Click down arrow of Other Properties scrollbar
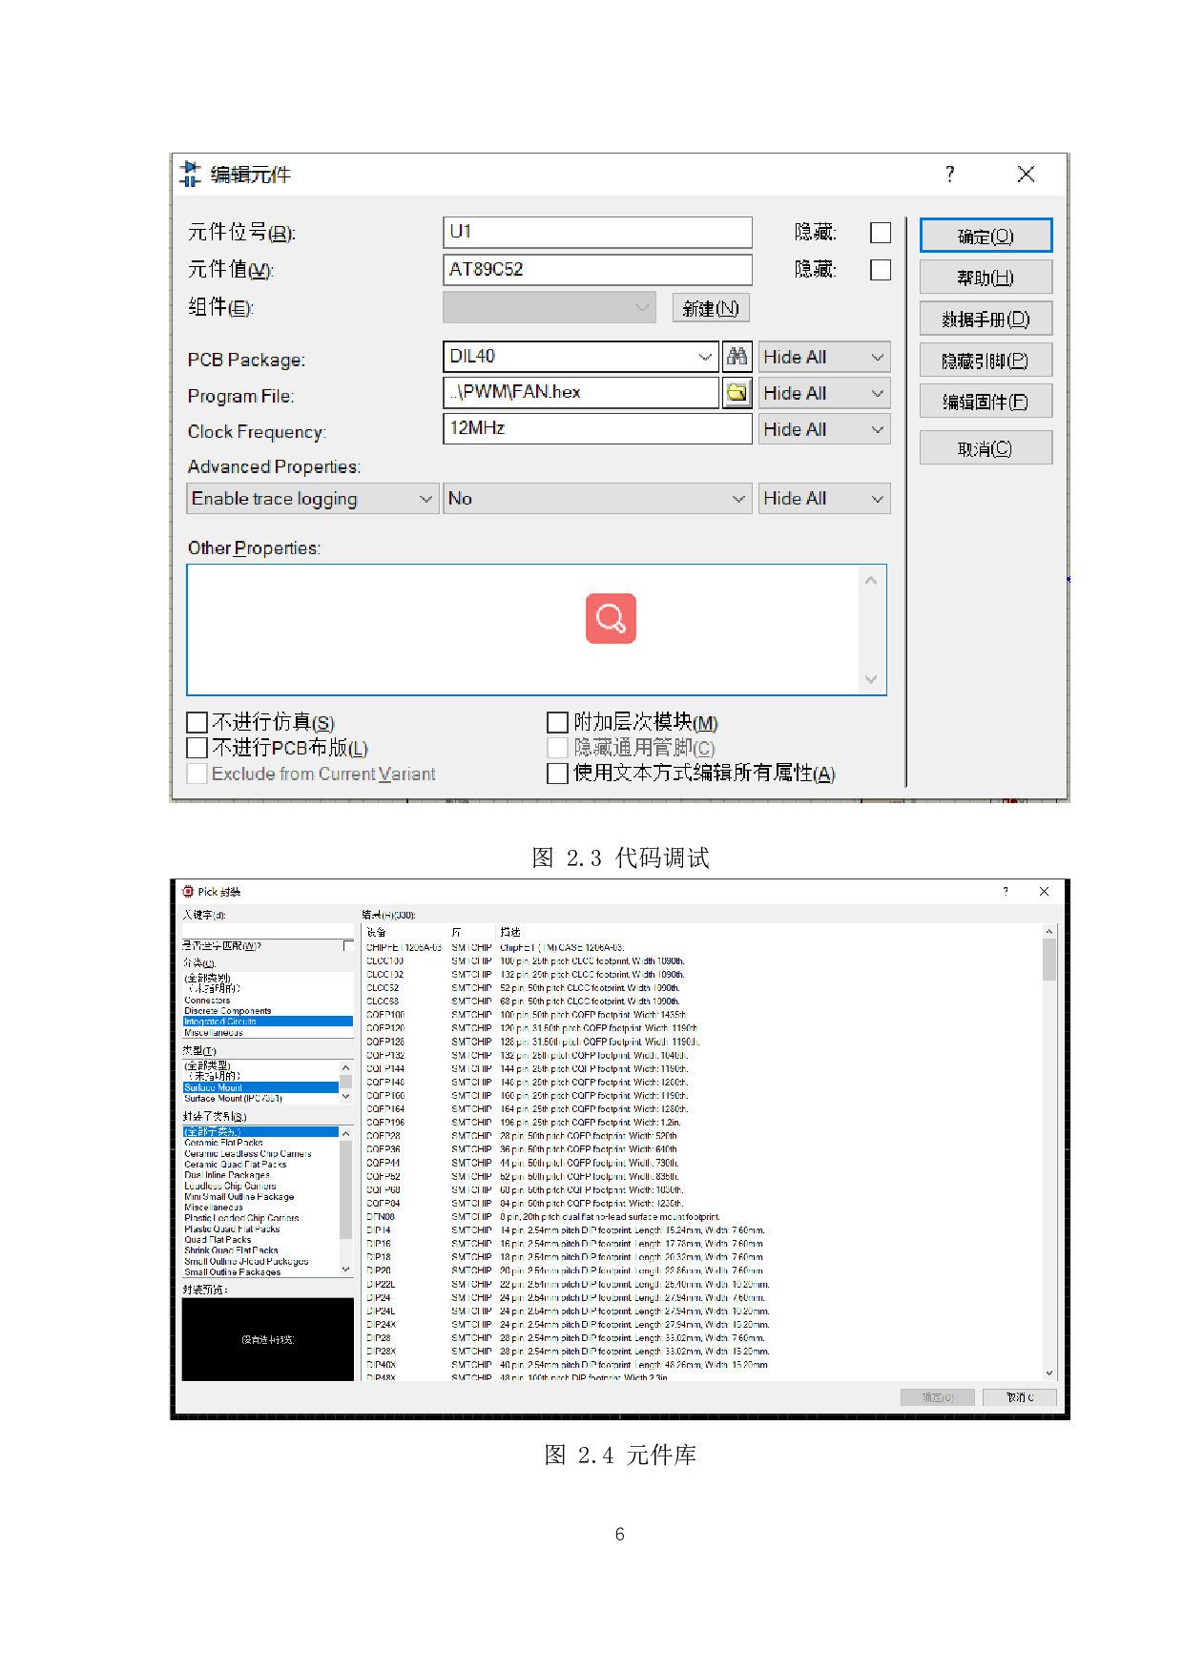1183x1673 pixels. point(871,679)
